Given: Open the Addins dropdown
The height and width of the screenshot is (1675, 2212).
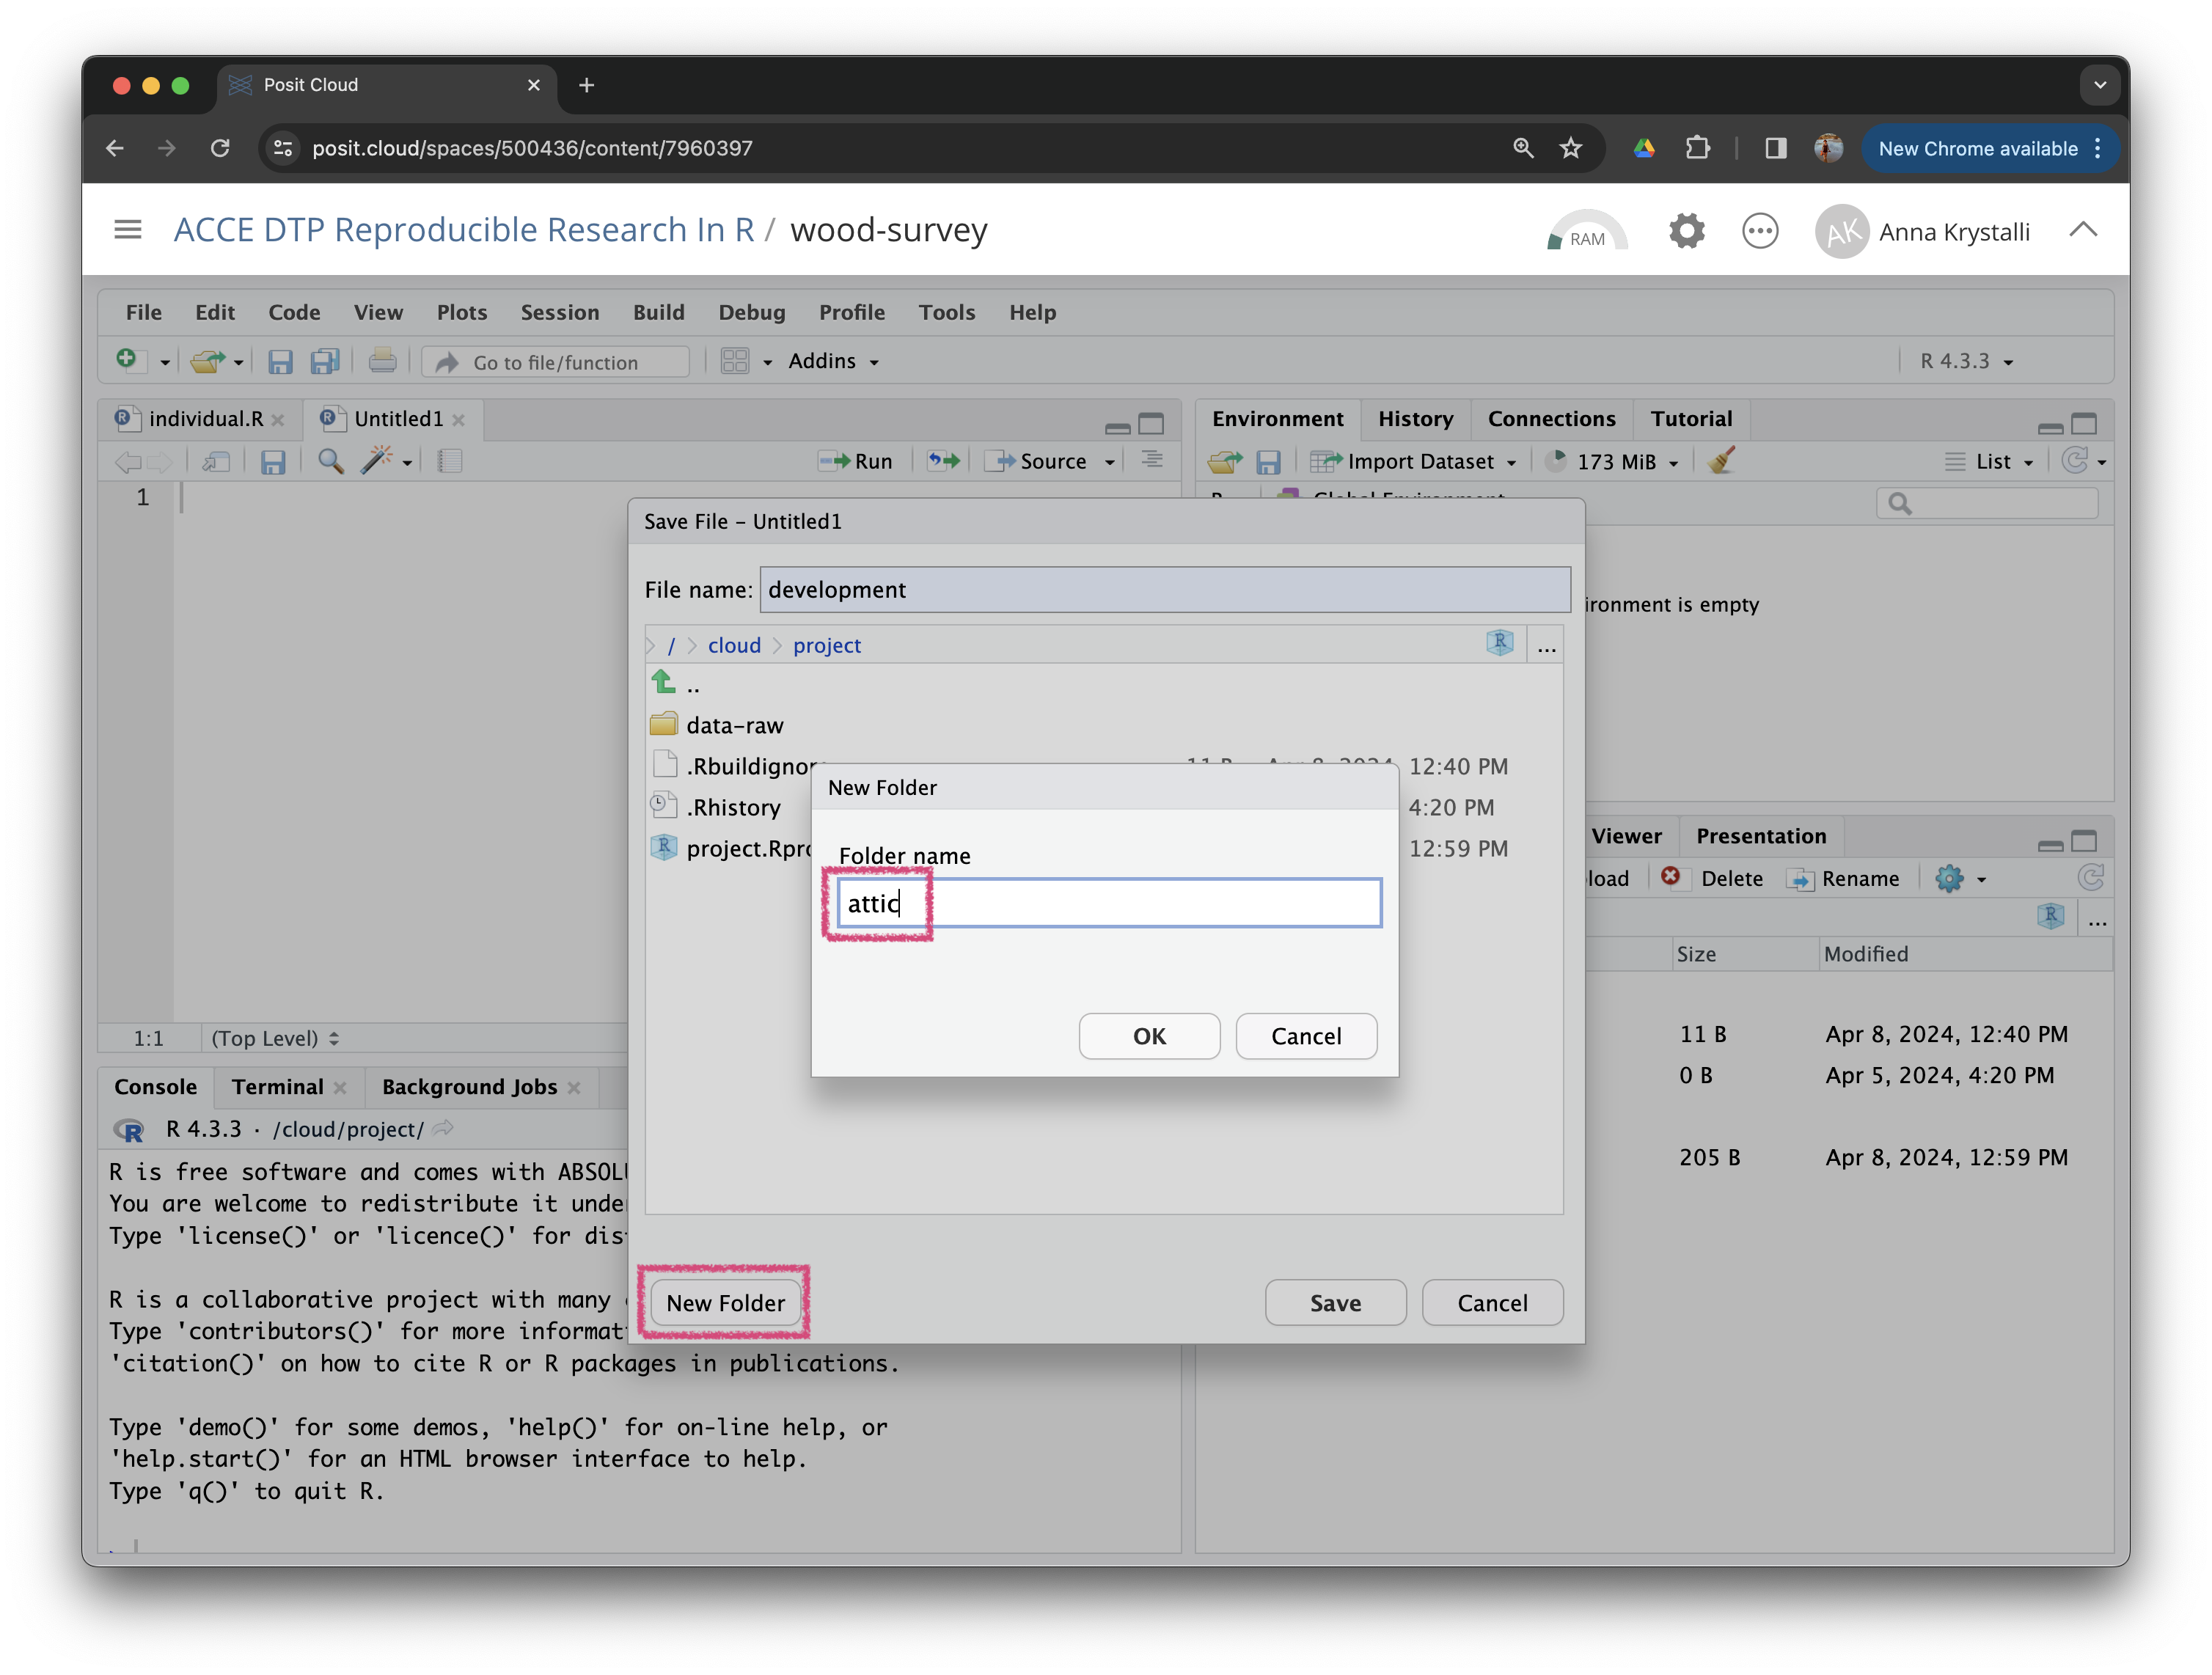Looking at the screenshot, I should pos(833,361).
